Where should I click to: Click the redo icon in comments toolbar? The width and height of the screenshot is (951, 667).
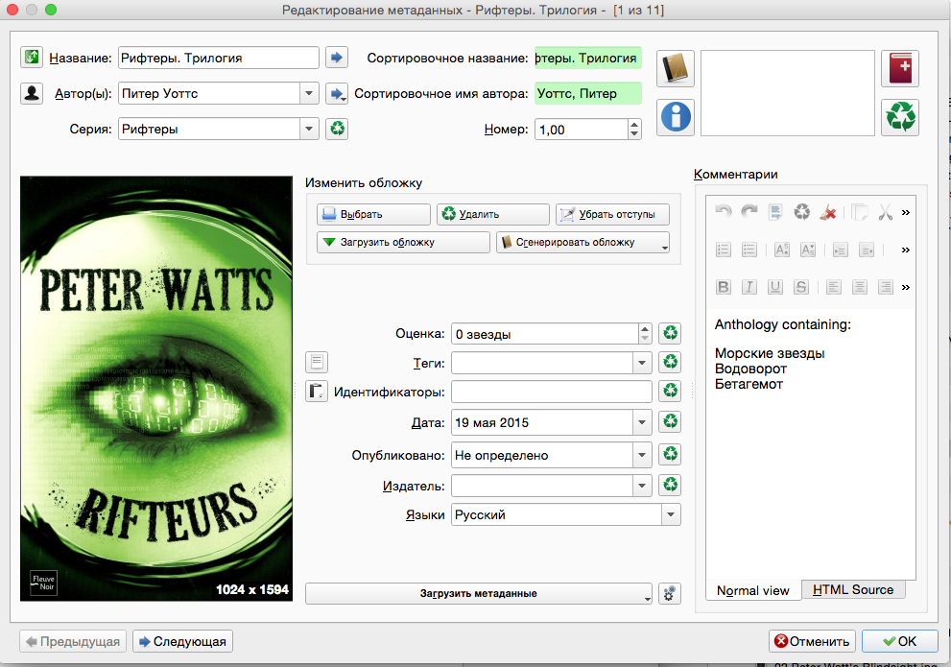pos(749,212)
